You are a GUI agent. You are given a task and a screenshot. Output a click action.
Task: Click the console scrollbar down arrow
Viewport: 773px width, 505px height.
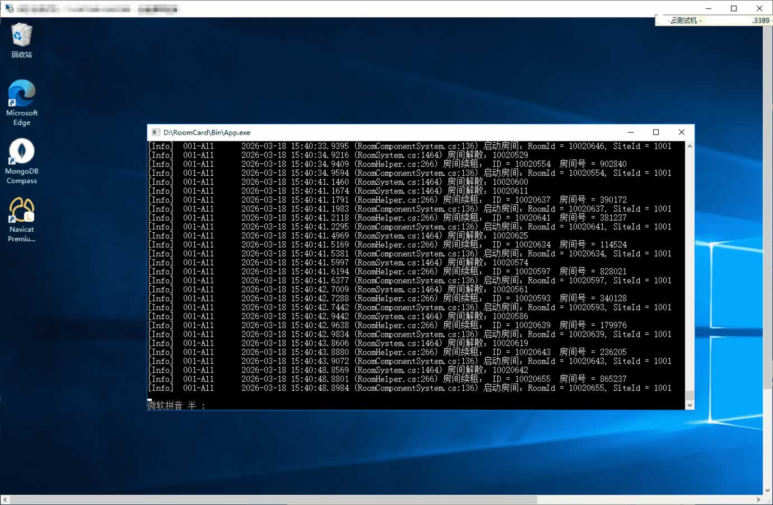[690, 405]
